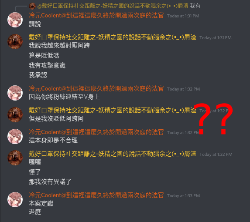Image resolution: width=250 pixels, height=222 pixels.
Task: Click the yellow username above 我說我越來越討厭阿跨
Action: (x=113, y=37)
